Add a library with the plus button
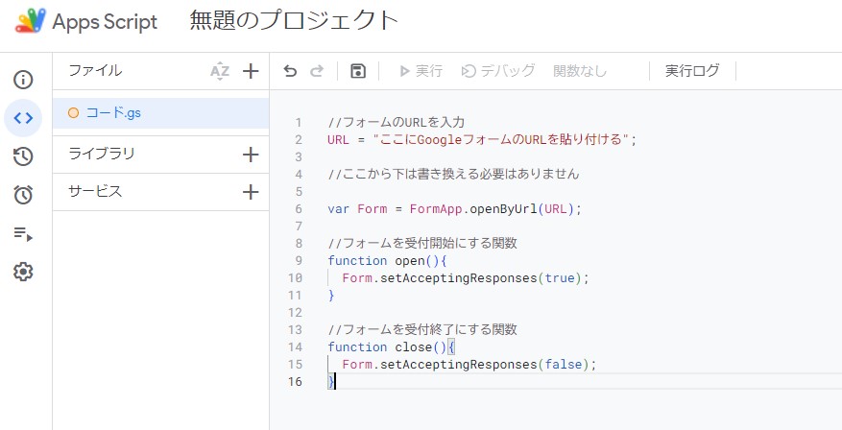 coord(251,155)
